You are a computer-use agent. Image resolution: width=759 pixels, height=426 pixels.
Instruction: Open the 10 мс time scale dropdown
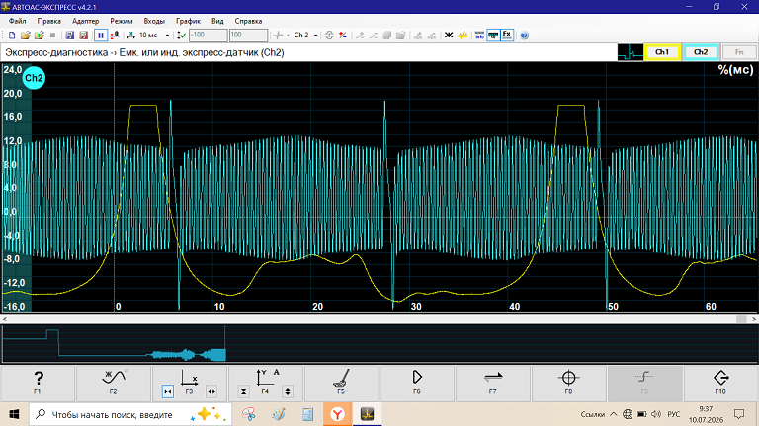(167, 35)
